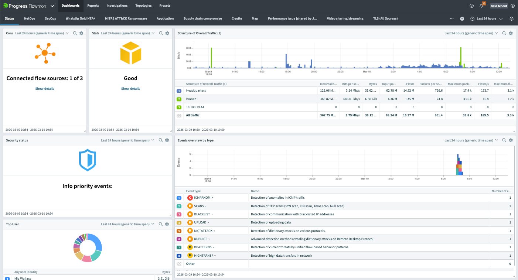Toggle Headquarters series number 1 badge
The width and height of the screenshot is (518, 280).
pyautogui.click(x=179, y=91)
